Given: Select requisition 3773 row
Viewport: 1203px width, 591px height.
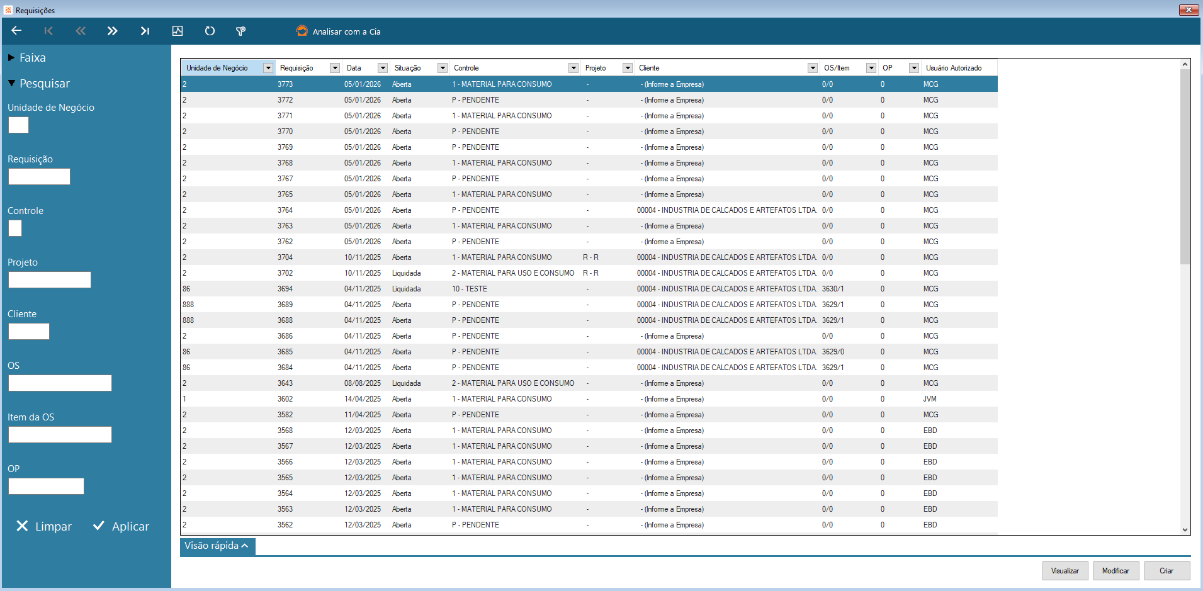Looking at the screenshot, I should (x=589, y=84).
